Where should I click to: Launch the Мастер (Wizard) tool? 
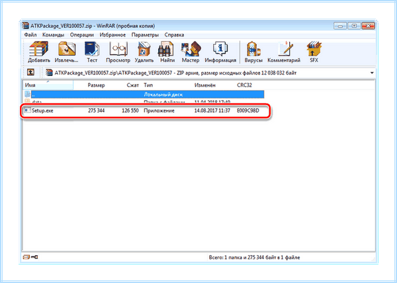(191, 52)
